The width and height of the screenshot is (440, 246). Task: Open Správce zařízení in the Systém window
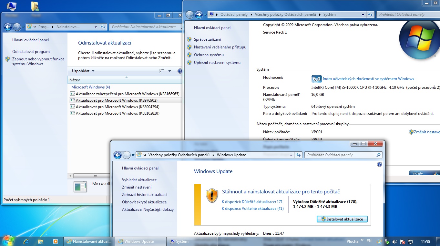point(207,39)
